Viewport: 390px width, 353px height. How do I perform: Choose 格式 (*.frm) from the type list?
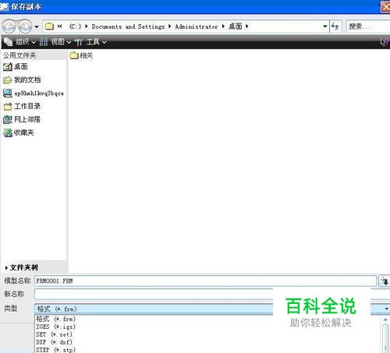click(x=56, y=319)
